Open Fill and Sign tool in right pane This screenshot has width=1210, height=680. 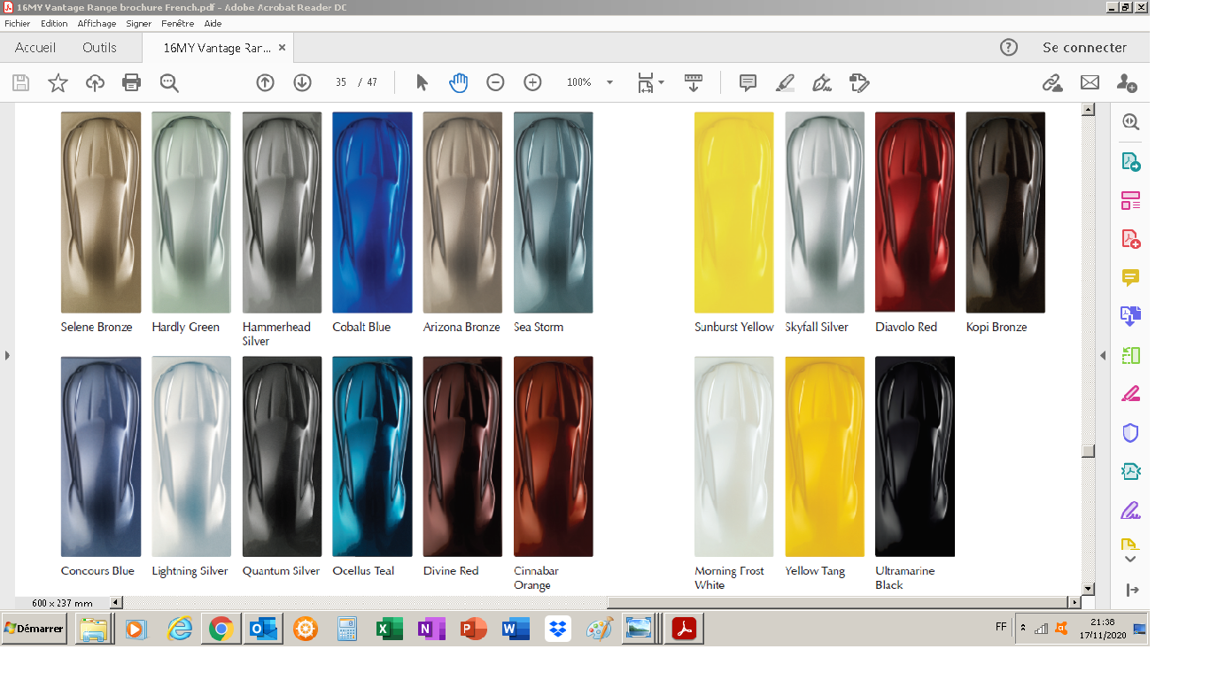[1131, 511]
